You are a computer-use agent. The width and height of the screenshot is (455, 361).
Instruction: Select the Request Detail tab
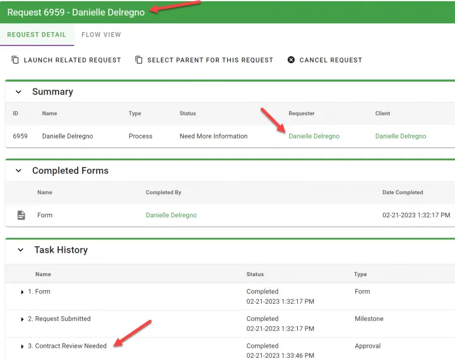point(37,35)
